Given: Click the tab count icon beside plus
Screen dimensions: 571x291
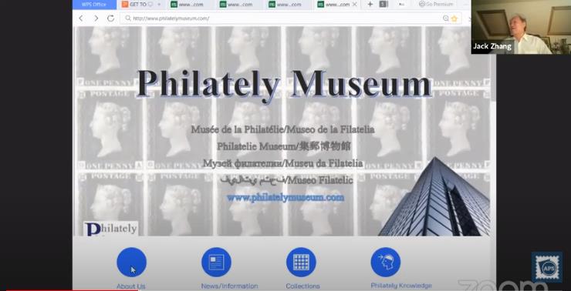Looking at the screenshot, I should click(x=383, y=5).
